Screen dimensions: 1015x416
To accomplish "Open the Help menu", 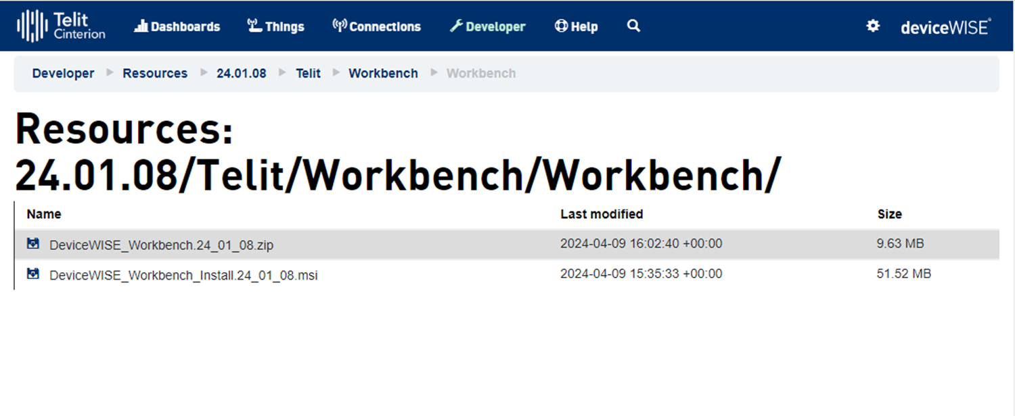I will (576, 26).
